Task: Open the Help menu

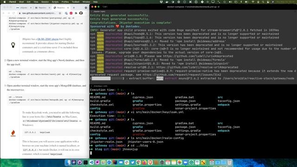Action: click(x=95, y=2)
